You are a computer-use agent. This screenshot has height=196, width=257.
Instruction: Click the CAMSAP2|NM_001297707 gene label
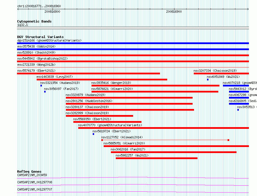[x=35, y=189]
